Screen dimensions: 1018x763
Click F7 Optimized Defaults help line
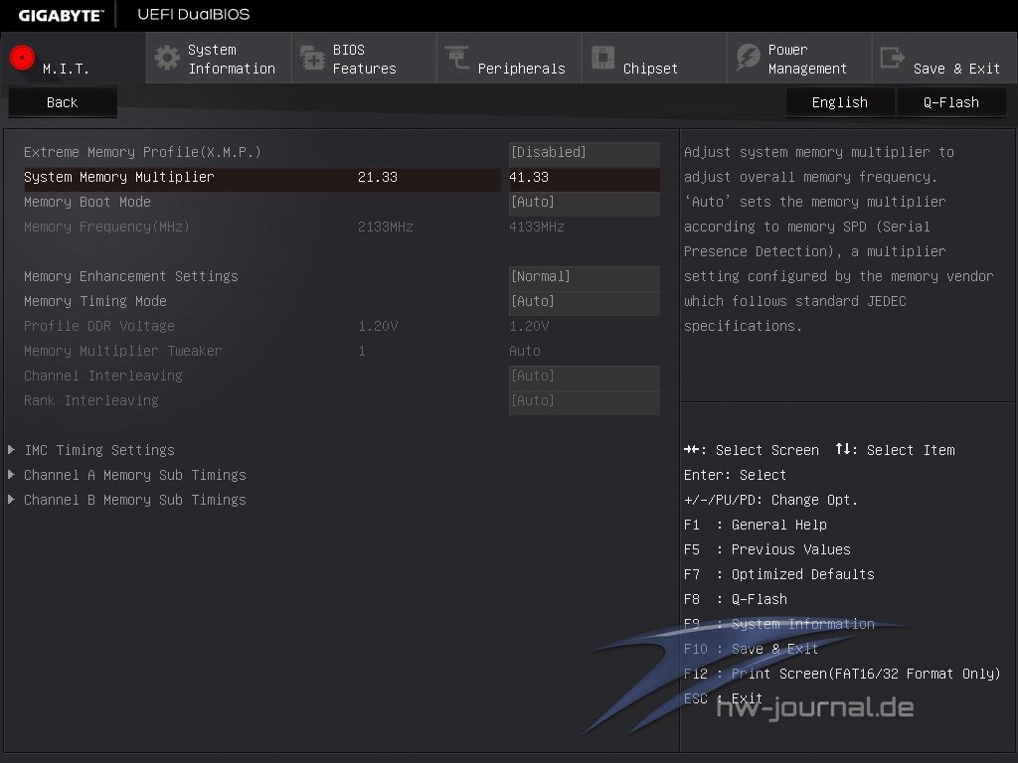pyautogui.click(x=779, y=575)
